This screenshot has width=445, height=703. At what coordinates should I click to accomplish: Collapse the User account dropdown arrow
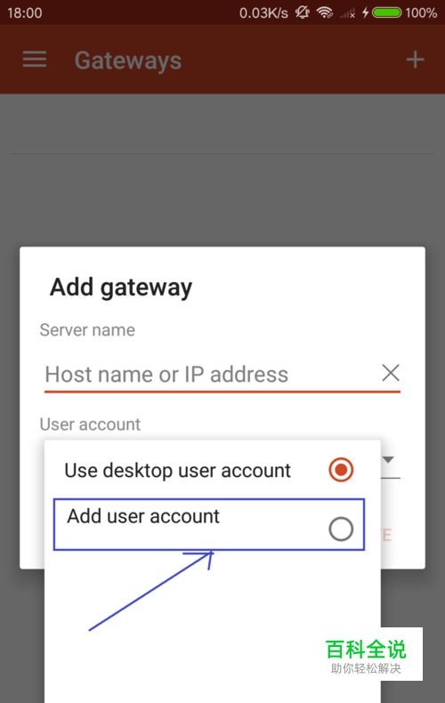click(x=388, y=459)
